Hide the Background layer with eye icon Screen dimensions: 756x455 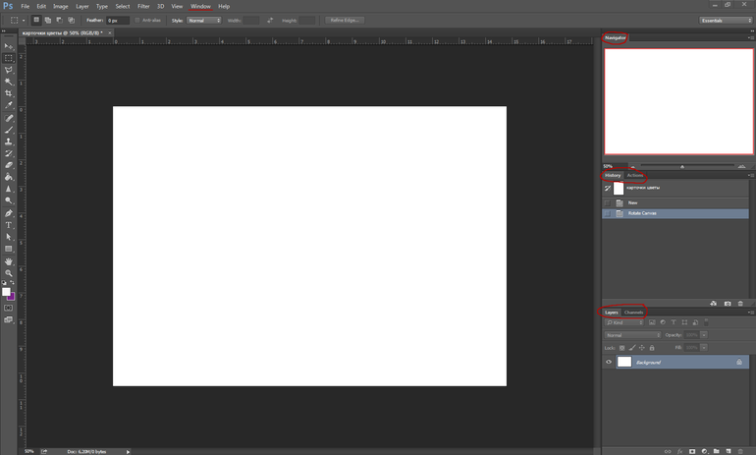coord(609,363)
